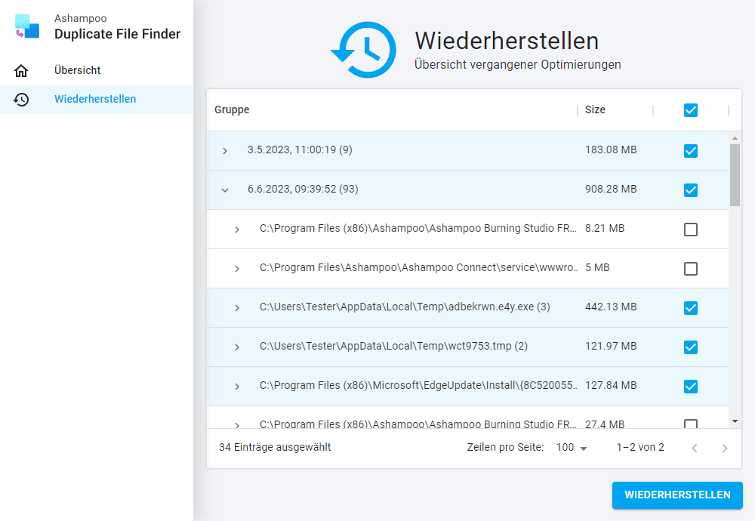Click the 34 Einträge ausgewählt status text
755x521 pixels.
click(275, 447)
